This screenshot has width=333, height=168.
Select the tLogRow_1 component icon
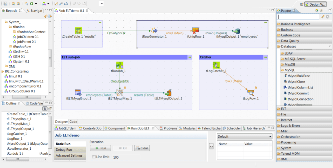pyautogui.click(x=251, y=92)
